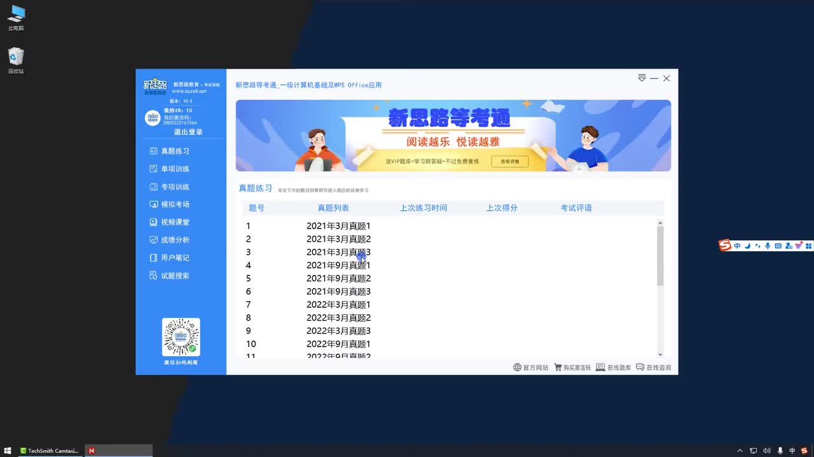
Task: Select 2022年3月真题1 in the list
Action: coord(338,305)
